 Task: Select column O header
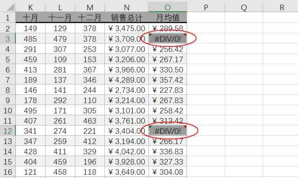168,7
